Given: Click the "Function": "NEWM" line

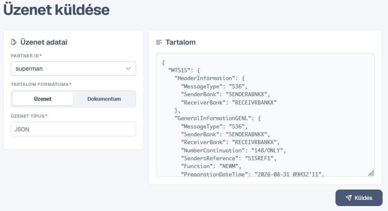Looking at the screenshot, I should coord(211,166).
